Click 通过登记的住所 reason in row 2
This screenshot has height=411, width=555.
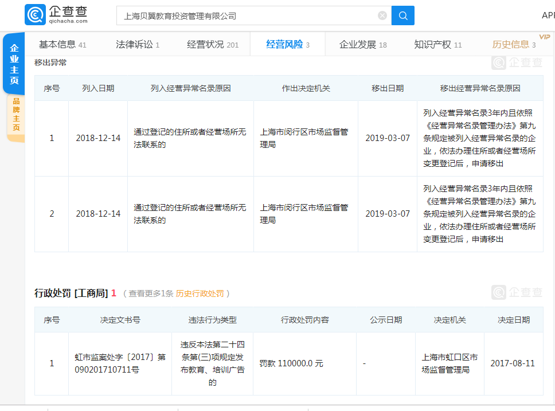(x=190, y=214)
